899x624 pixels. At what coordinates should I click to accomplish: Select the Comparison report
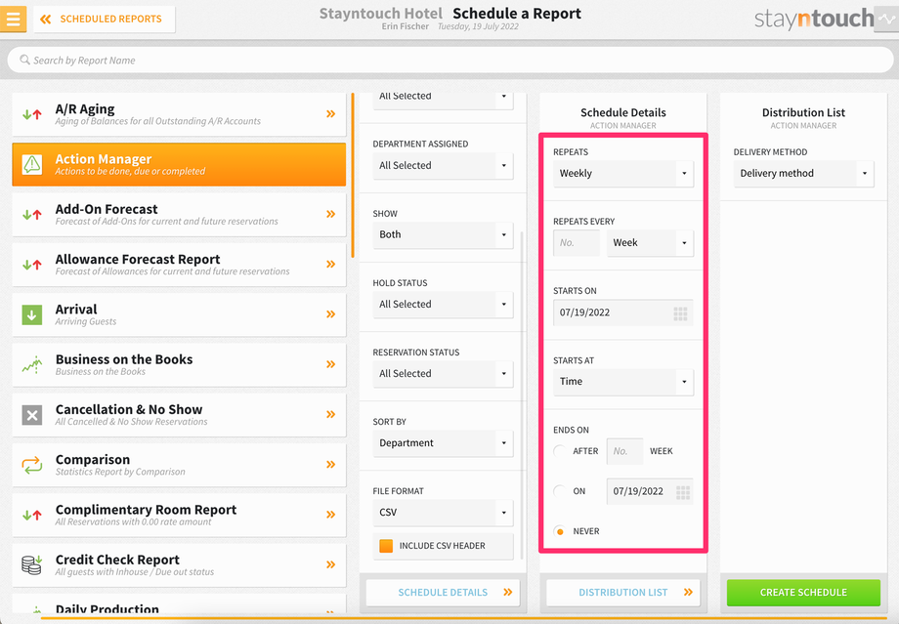pos(179,465)
